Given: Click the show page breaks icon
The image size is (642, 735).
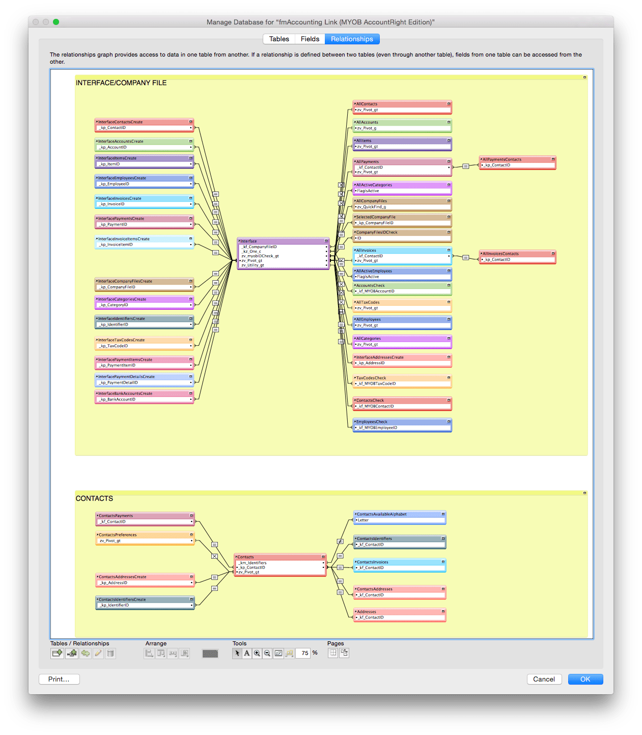Looking at the screenshot, I should tap(333, 652).
